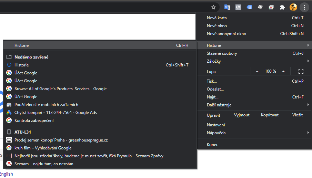
Task: Click the Vložit button
Action: pos(297,115)
